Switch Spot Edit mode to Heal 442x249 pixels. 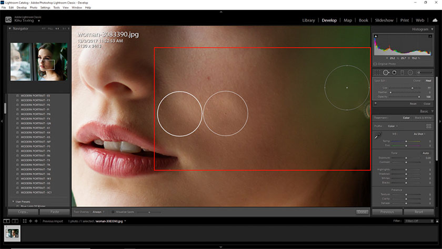428,81
